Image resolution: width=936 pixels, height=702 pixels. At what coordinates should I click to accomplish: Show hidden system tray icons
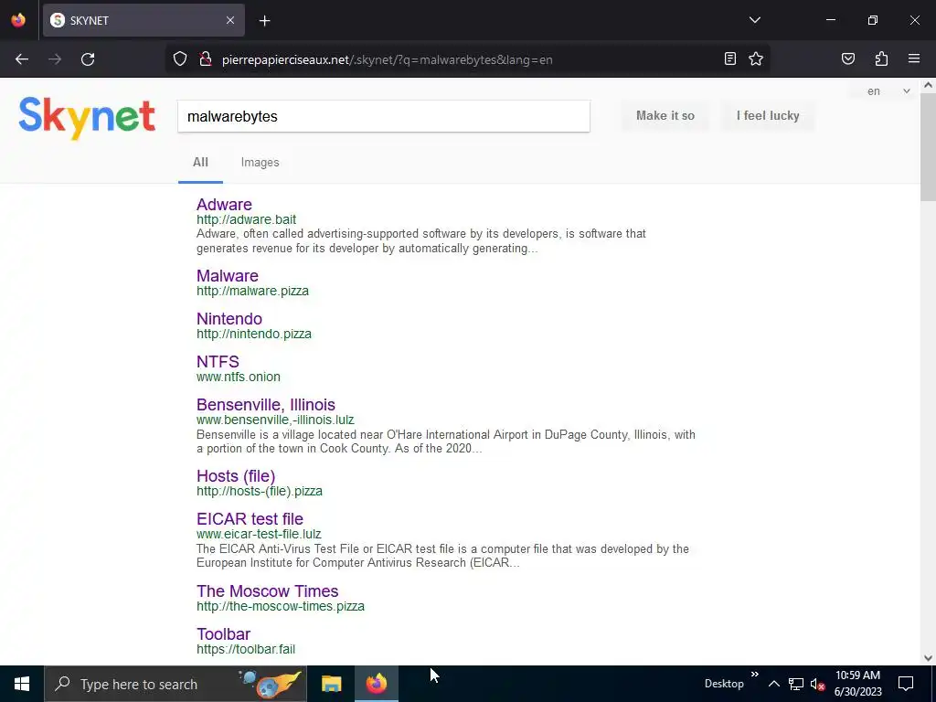(773, 684)
